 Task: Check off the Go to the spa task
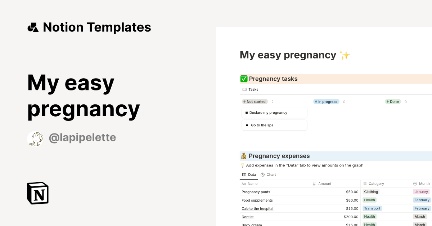pyautogui.click(x=247, y=125)
